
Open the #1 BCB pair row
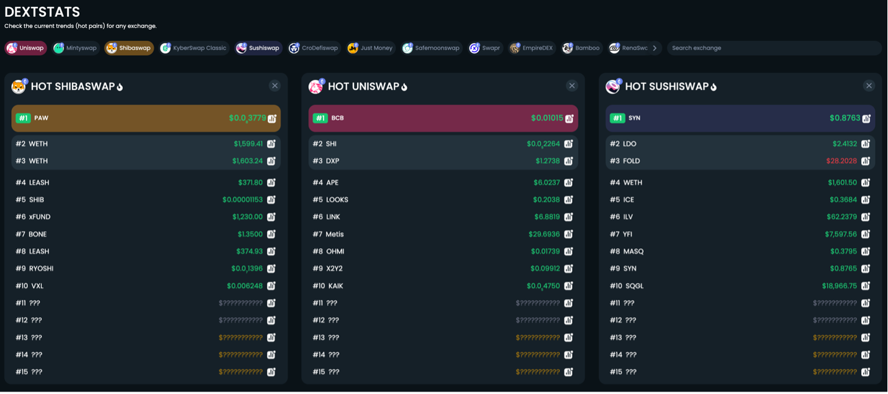443,118
